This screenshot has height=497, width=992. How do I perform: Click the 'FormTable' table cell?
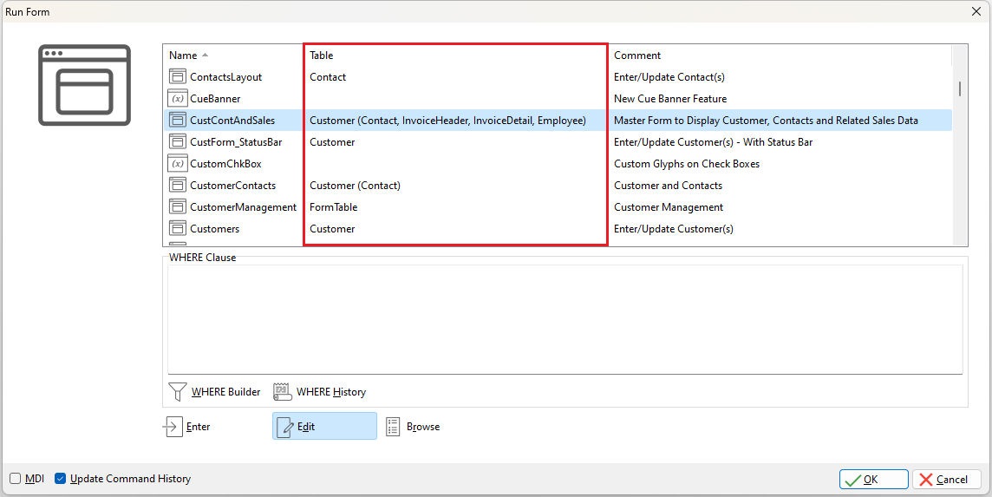[x=333, y=207]
